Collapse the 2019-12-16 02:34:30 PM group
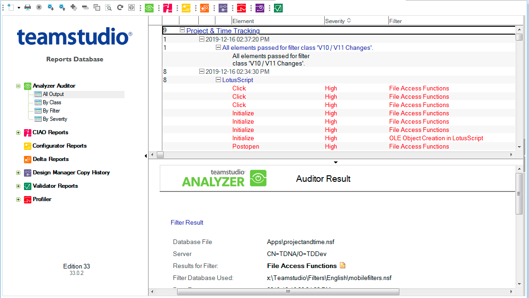529x298 pixels. (x=202, y=71)
